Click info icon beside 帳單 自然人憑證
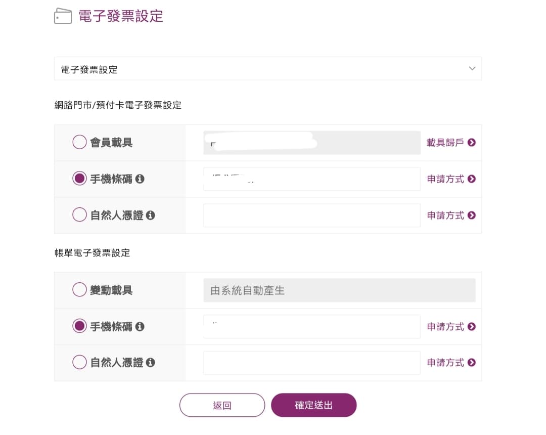Image resolution: width=546 pixels, height=435 pixels. [x=150, y=363]
